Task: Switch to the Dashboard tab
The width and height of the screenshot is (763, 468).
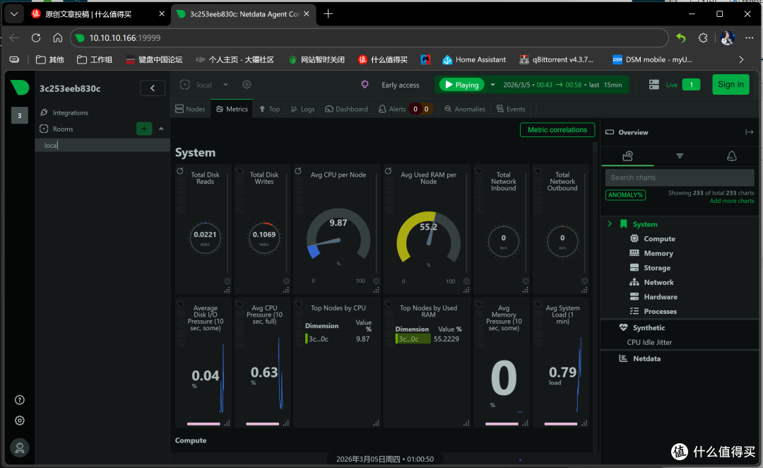Action: click(346, 109)
